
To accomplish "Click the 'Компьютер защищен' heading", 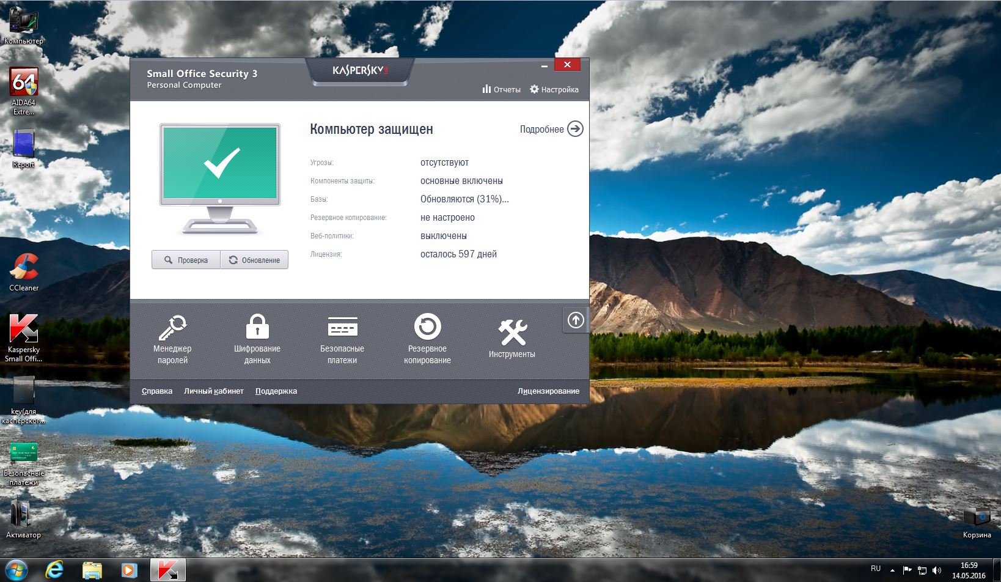I will pyautogui.click(x=372, y=129).
